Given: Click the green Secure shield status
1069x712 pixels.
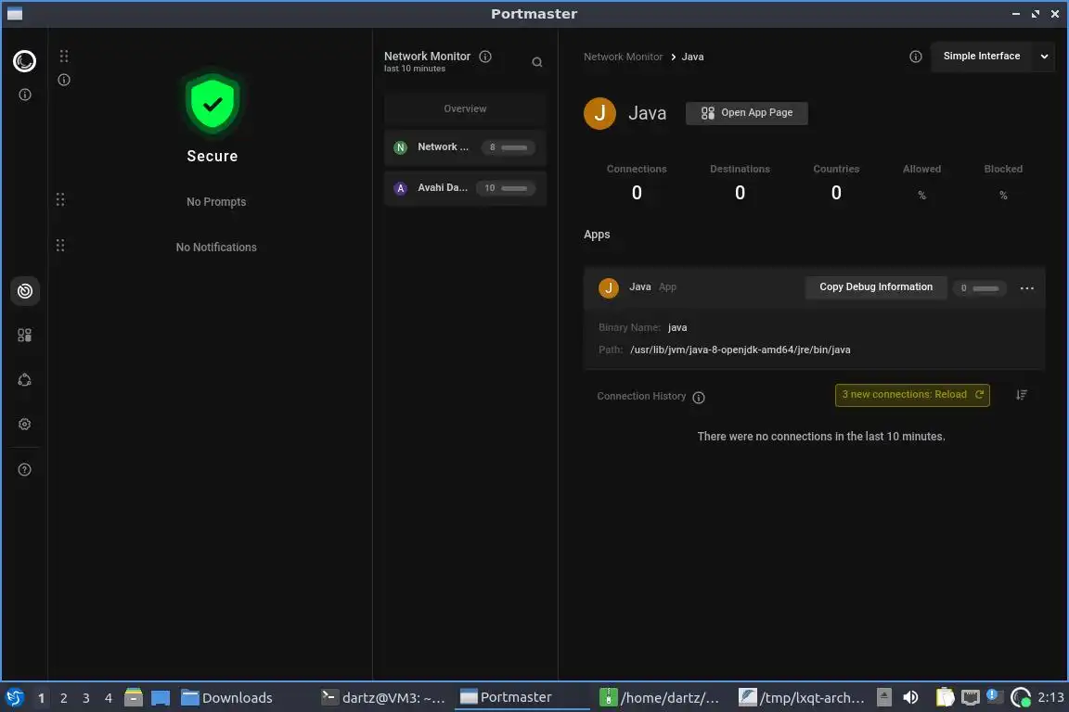Looking at the screenshot, I should coord(212,104).
